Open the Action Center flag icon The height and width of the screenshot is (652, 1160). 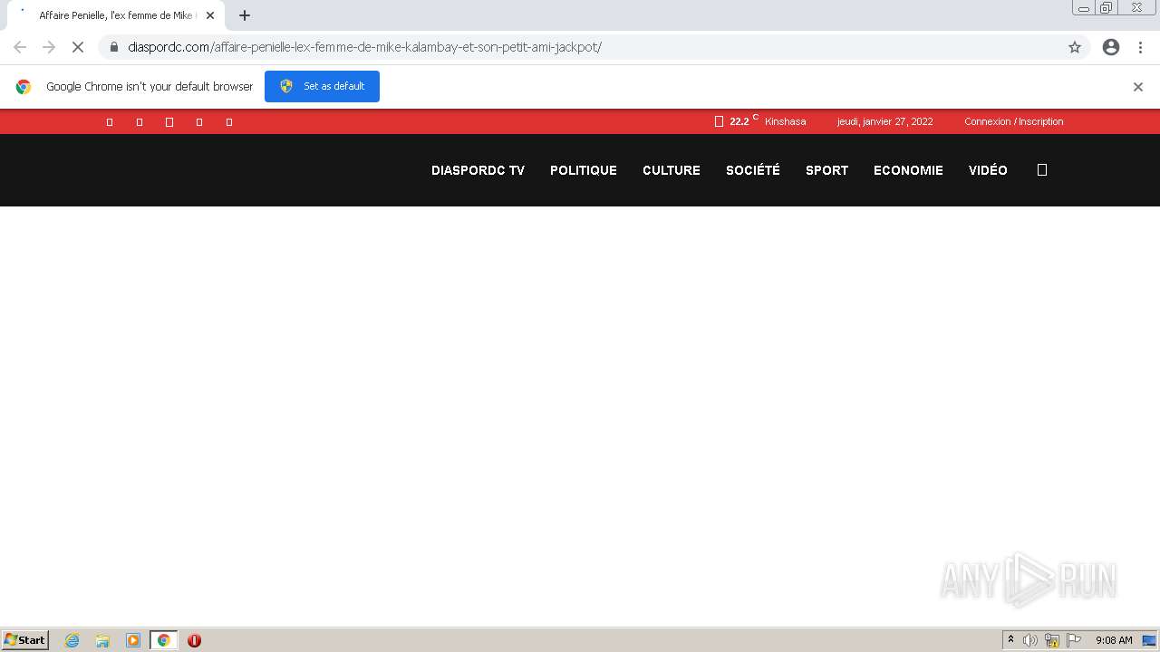tap(1074, 640)
